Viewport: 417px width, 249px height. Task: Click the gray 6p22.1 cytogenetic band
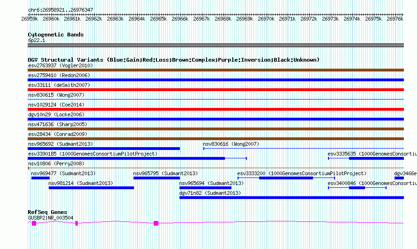(x=216, y=45)
